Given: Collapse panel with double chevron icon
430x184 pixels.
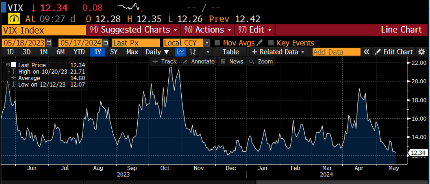Looking at the screenshot, I should [366, 52].
